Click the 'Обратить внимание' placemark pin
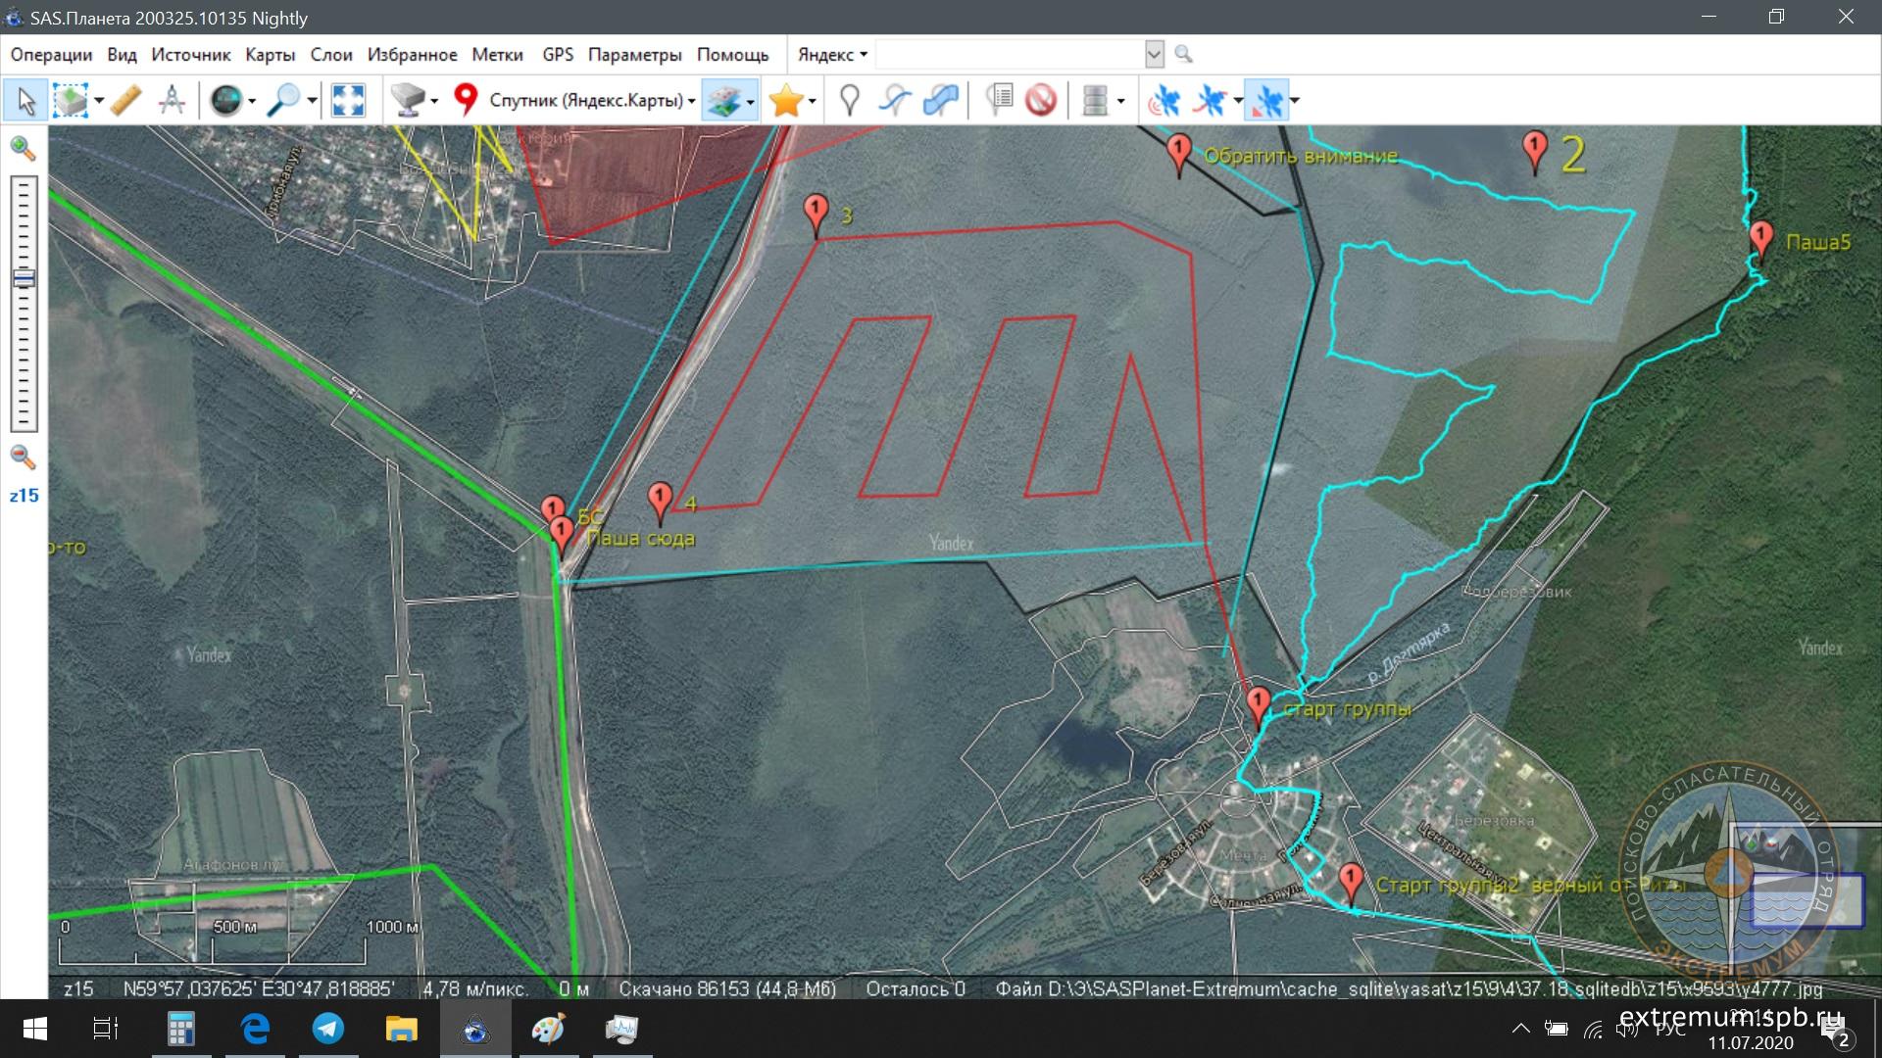This screenshot has width=1882, height=1058. click(1179, 155)
